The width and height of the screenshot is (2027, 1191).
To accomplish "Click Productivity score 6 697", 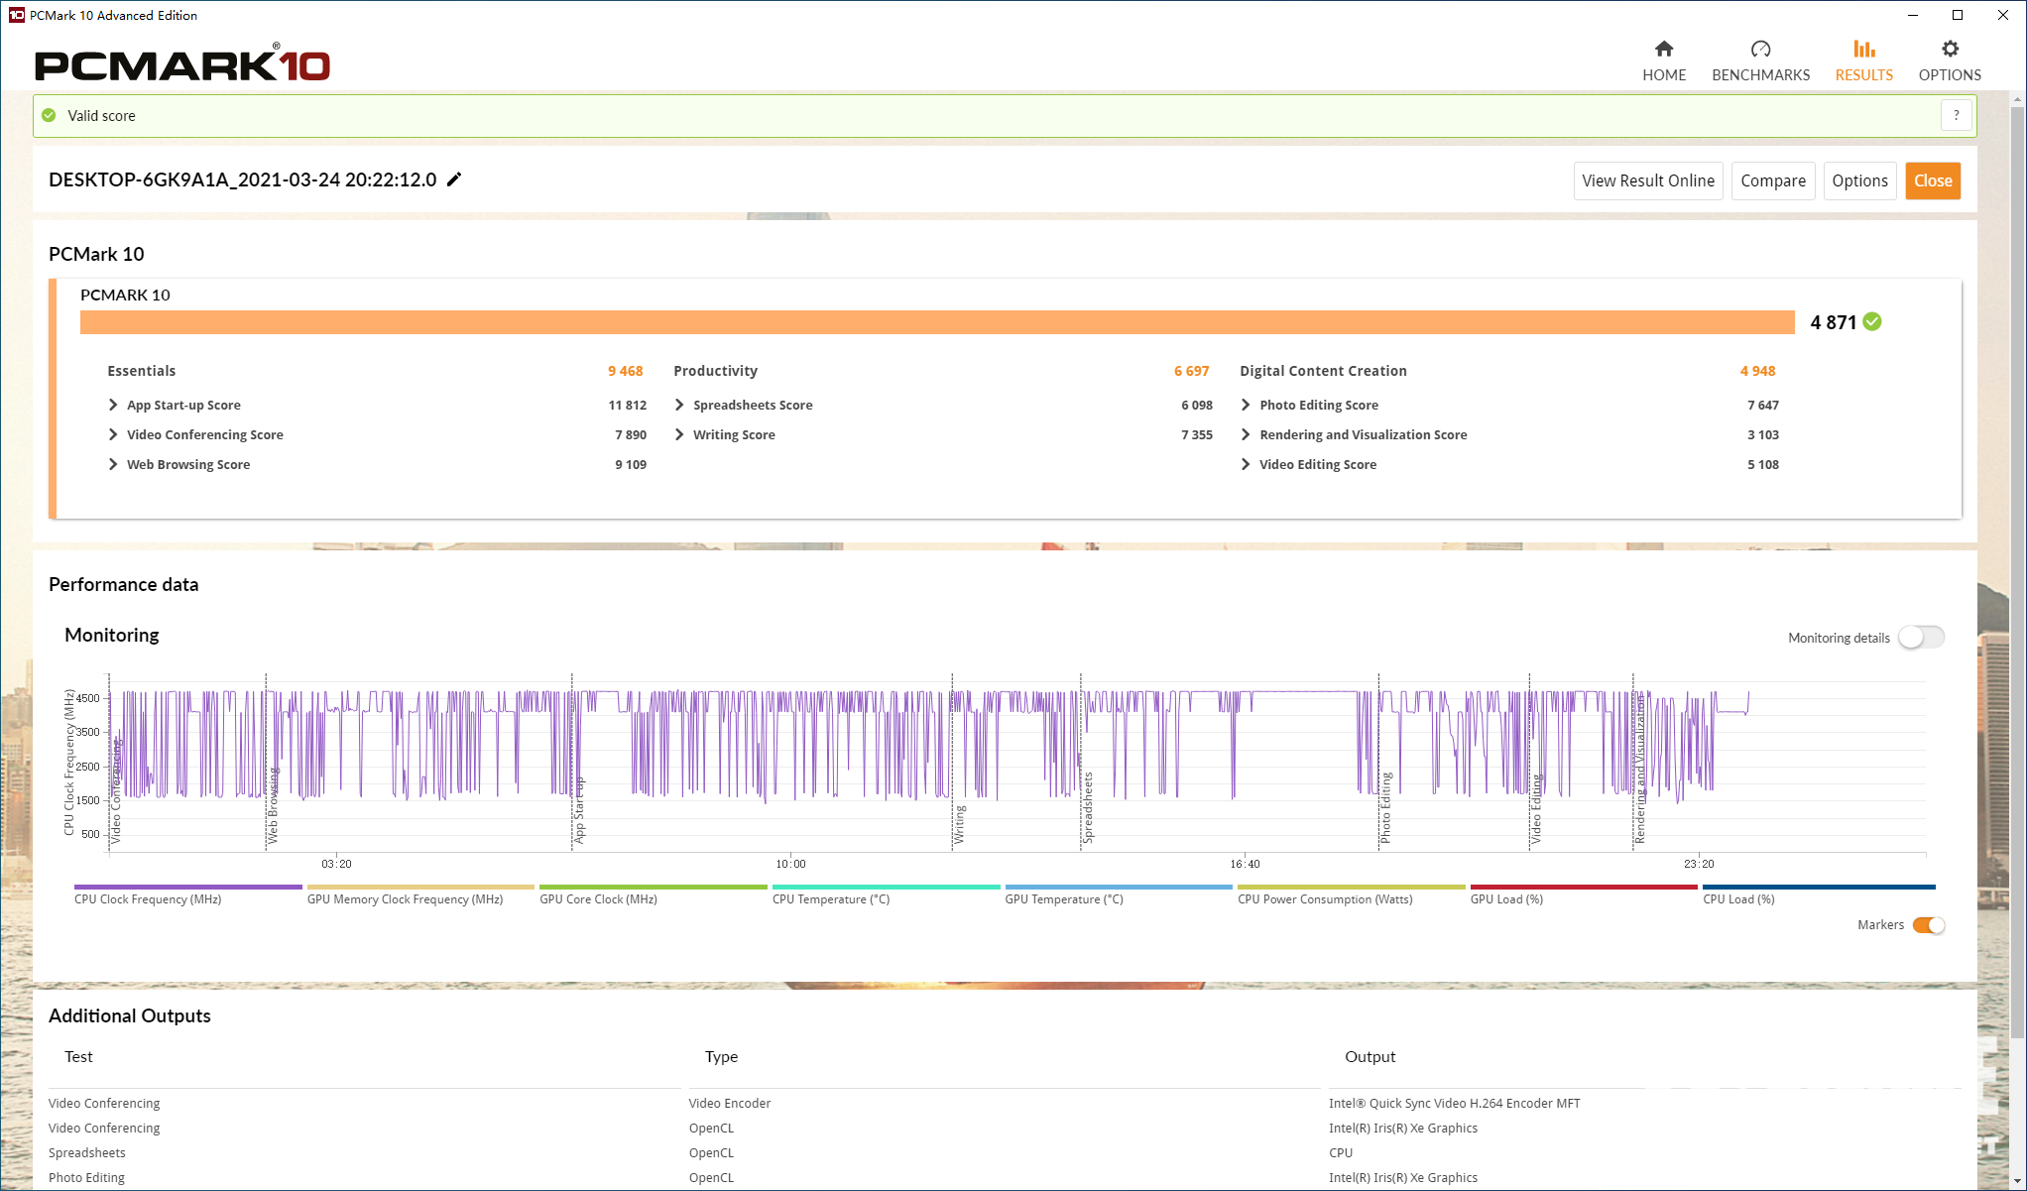I will click(1191, 371).
